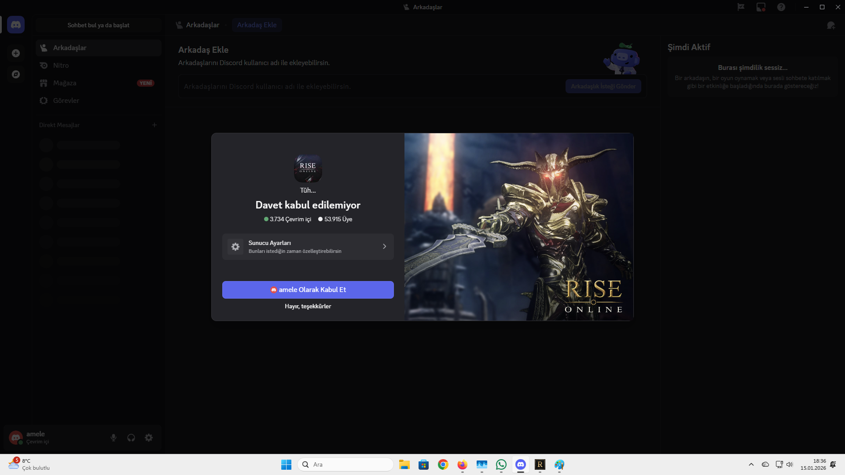Open the clock showing 18:36
Image resolution: width=845 pixels, height=475 pixels.
pyautogui.click(x=813, y=464)
